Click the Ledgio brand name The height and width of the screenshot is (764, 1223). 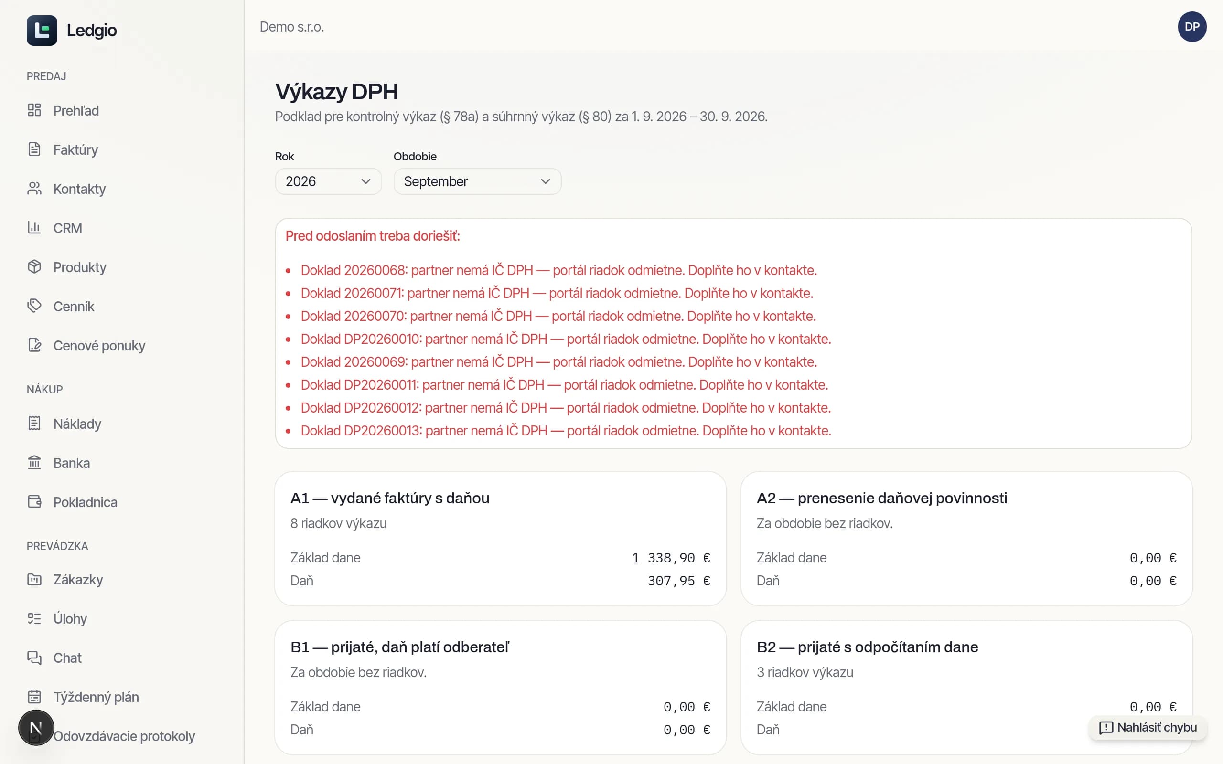click(91, 30)
